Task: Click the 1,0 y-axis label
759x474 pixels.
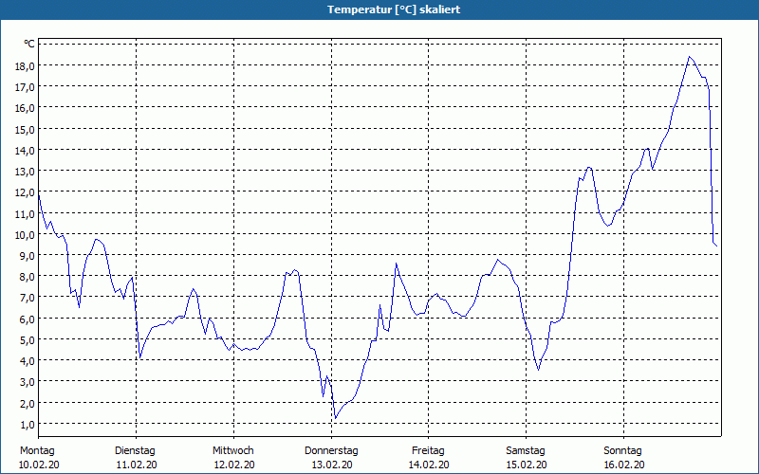Action: [25, 424]
